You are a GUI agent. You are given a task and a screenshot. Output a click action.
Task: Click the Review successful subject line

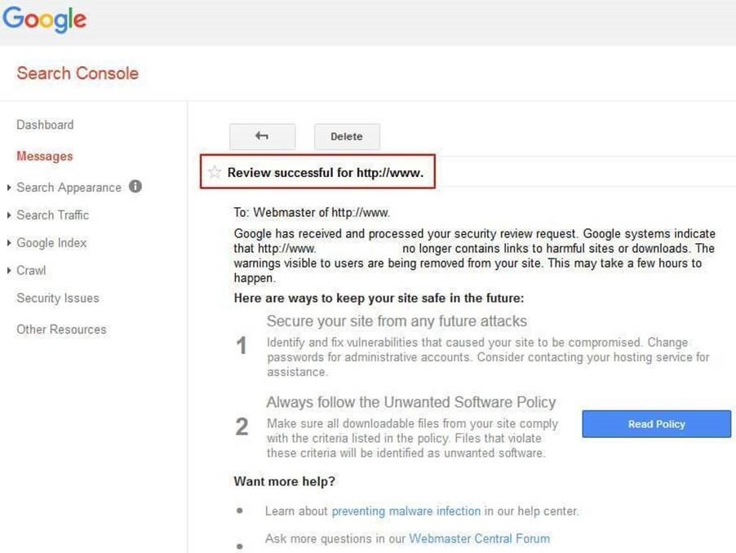point(325,173)
